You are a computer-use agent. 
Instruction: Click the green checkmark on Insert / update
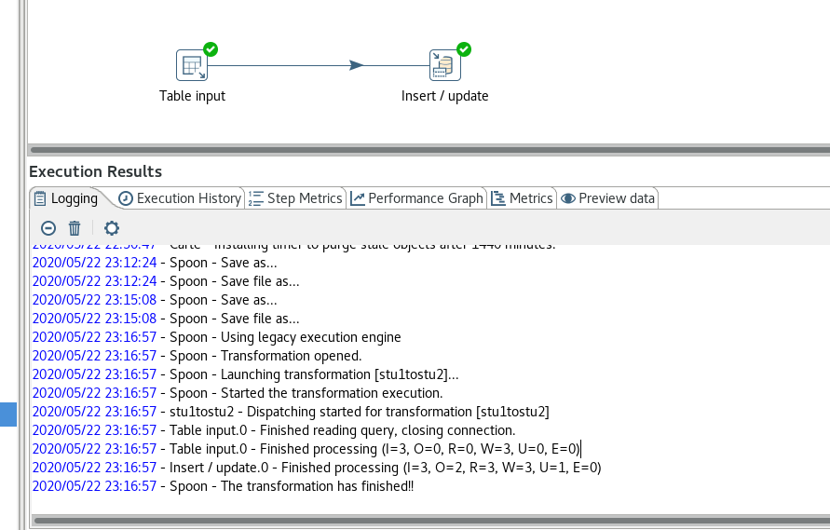tap(464, 49)
